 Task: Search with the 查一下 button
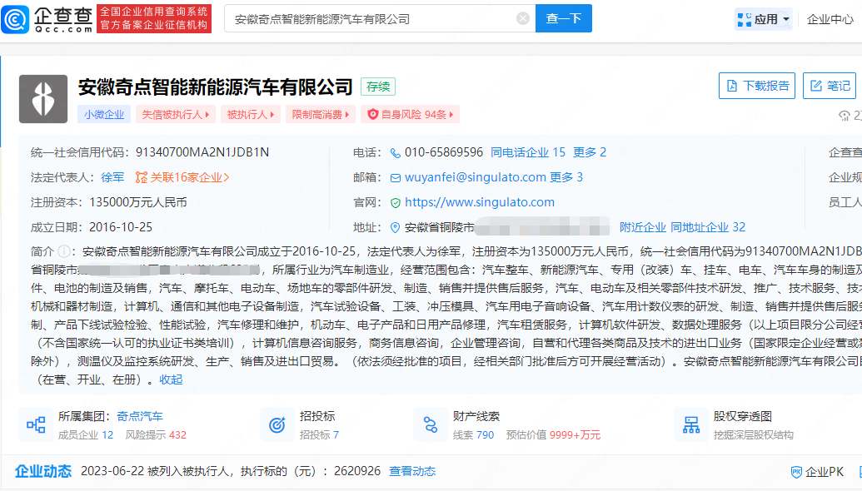pyautogui.click(x=564, y=18)
